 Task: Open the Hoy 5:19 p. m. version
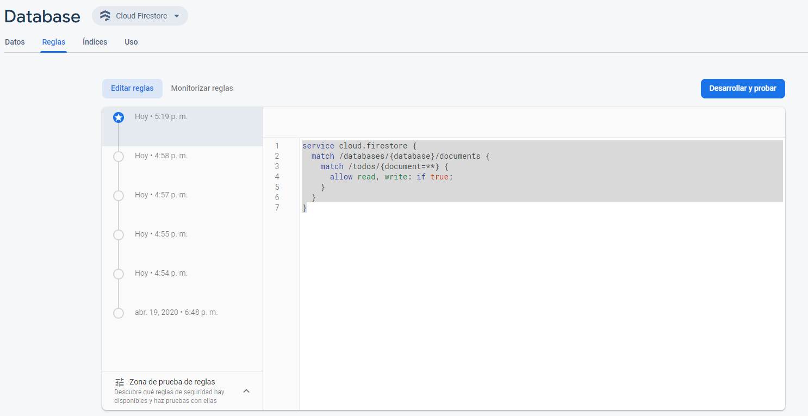[182, 126]
